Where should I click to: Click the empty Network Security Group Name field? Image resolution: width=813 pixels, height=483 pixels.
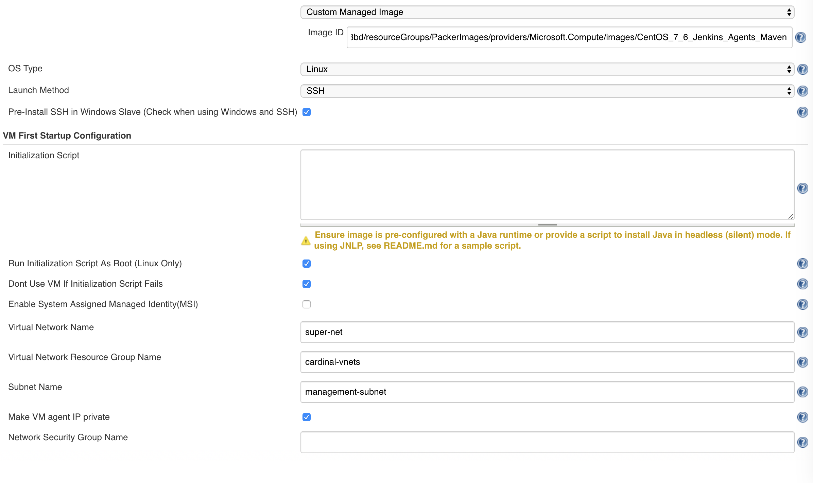point(547,442)
